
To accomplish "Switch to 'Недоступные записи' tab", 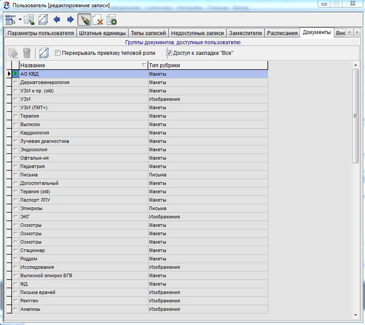I will coord(197,33).
